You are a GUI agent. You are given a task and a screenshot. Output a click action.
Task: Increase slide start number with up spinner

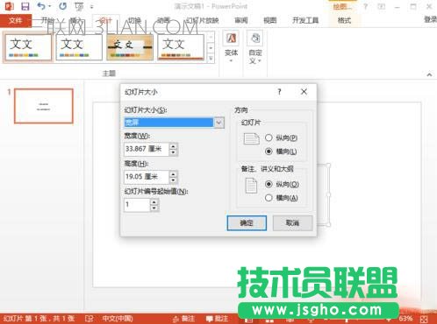154,201
